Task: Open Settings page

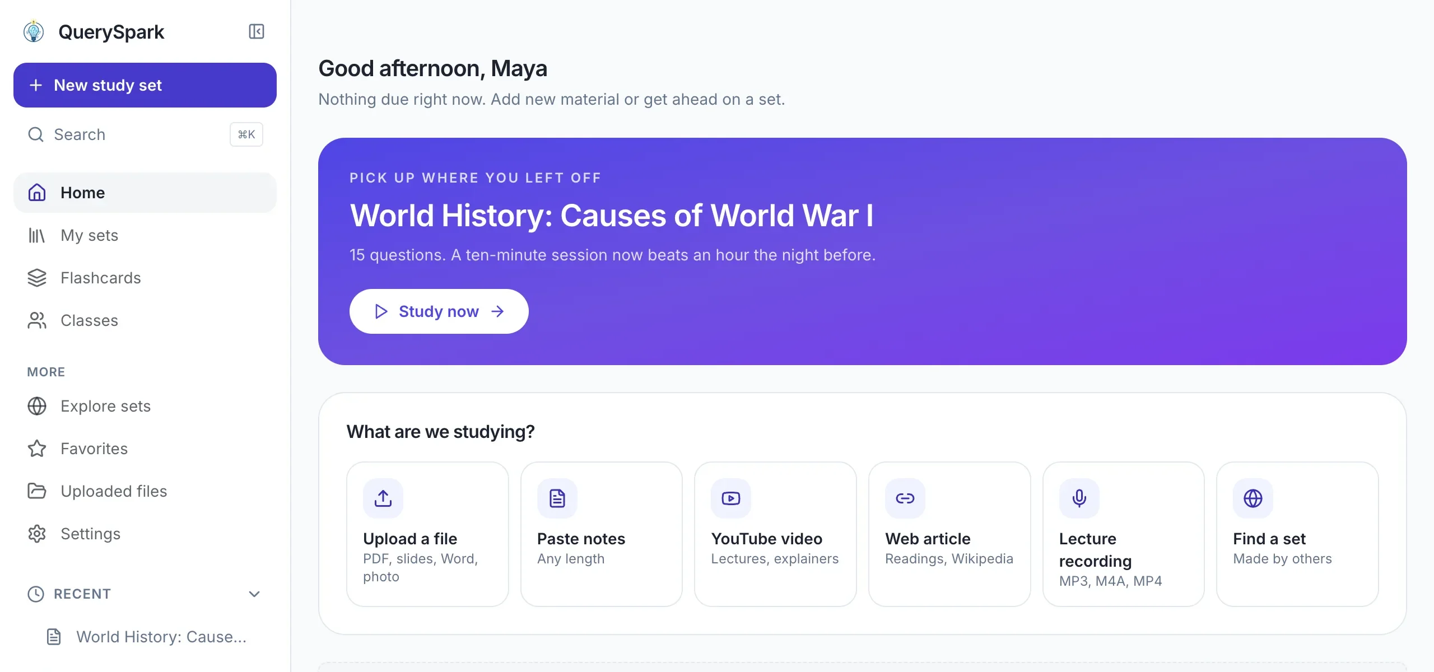Action: point(145,534)
